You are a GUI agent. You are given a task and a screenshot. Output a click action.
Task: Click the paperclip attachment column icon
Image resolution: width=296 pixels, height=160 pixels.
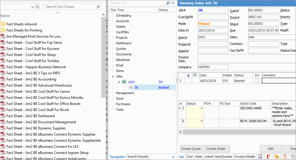[x=188, y=75]
